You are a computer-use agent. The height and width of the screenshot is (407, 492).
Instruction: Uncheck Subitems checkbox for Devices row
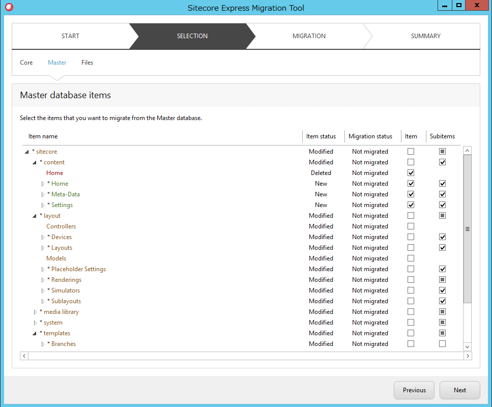coord(443,237)
